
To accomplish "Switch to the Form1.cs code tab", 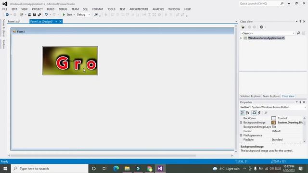I will (x=14, y=22).
